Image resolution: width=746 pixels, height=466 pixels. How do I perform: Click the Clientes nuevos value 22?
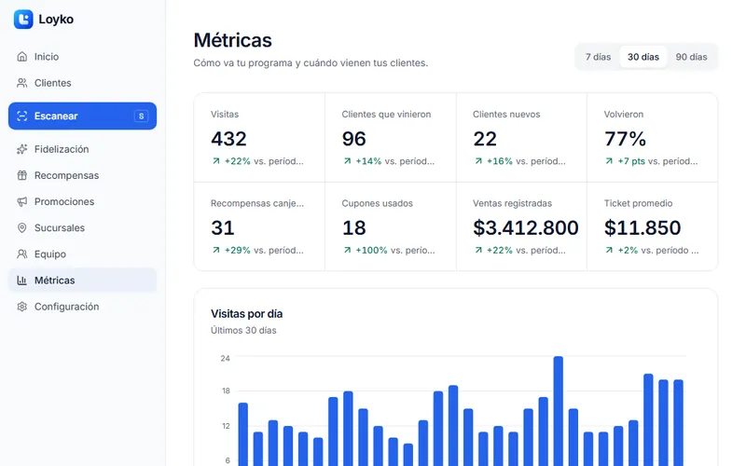pyautogui.click(x=485, y=139)
